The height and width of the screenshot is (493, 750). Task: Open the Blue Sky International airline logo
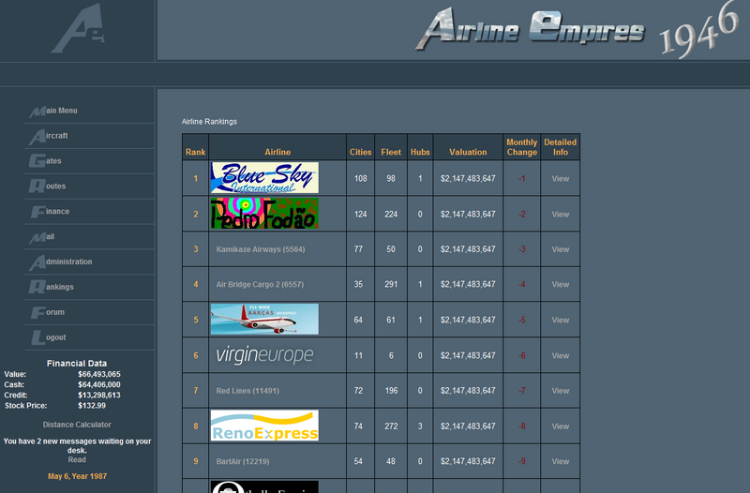(x=264, y=178)
